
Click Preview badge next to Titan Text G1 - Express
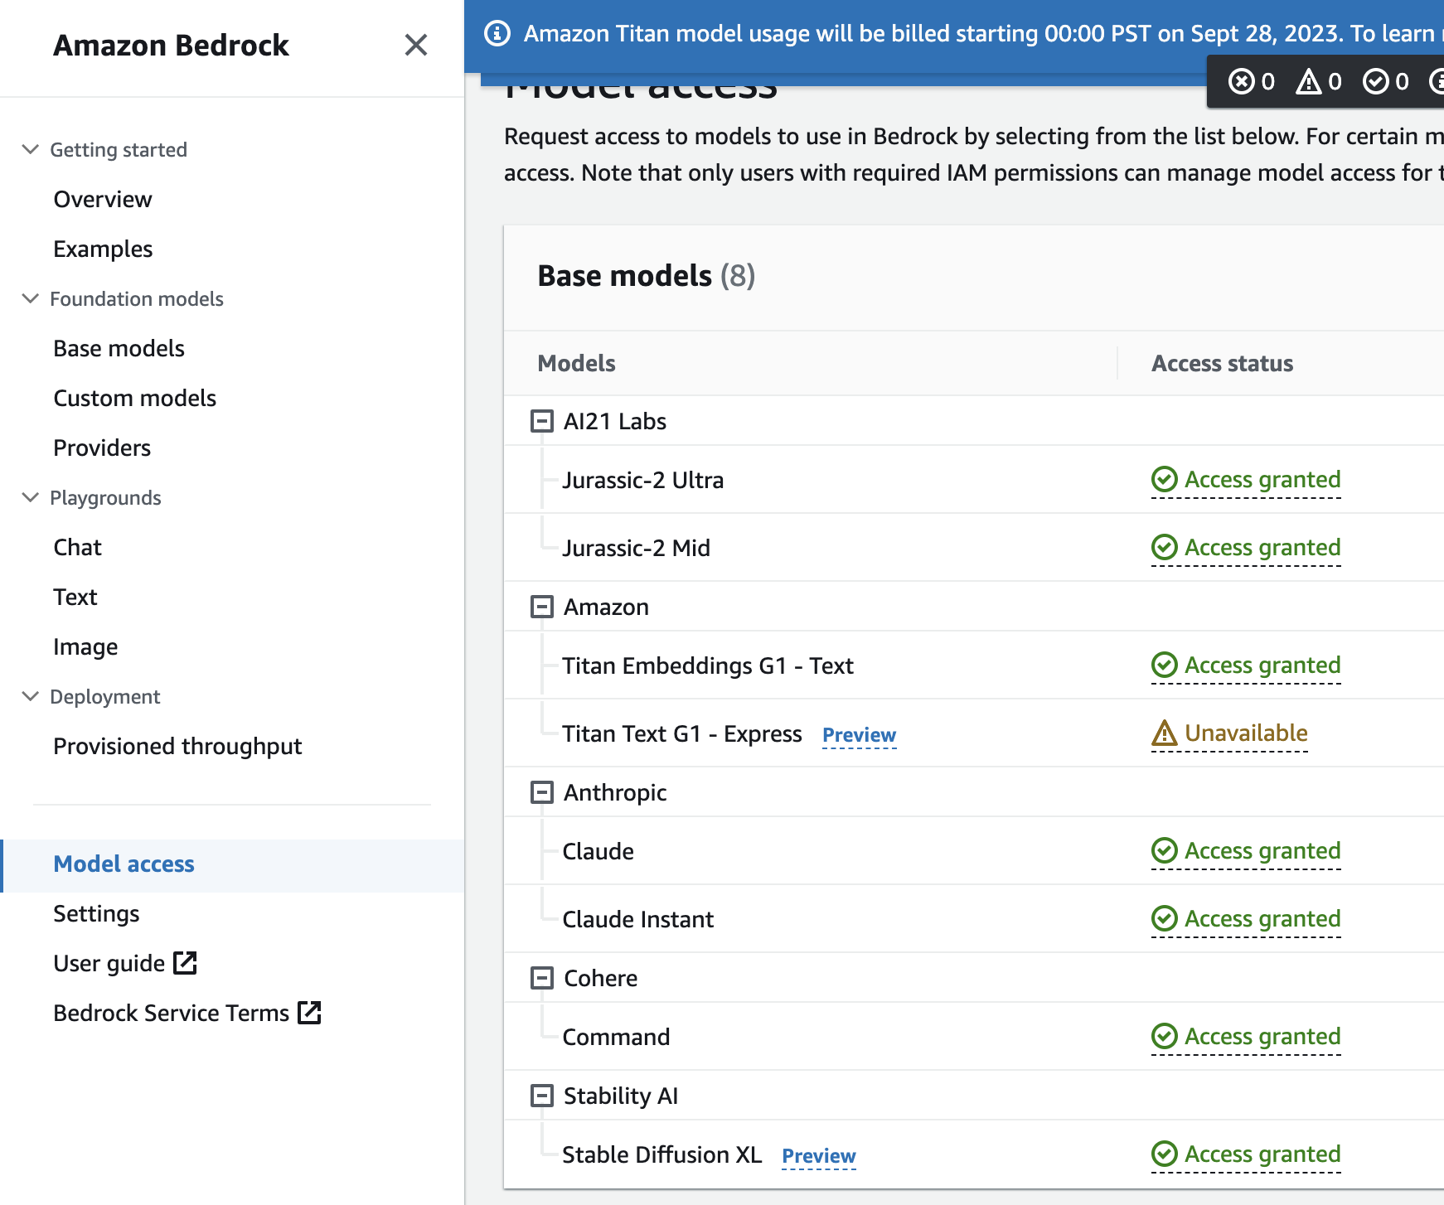click(859, 735)
